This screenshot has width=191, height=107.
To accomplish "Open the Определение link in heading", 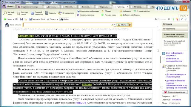I will coord(26,36).
